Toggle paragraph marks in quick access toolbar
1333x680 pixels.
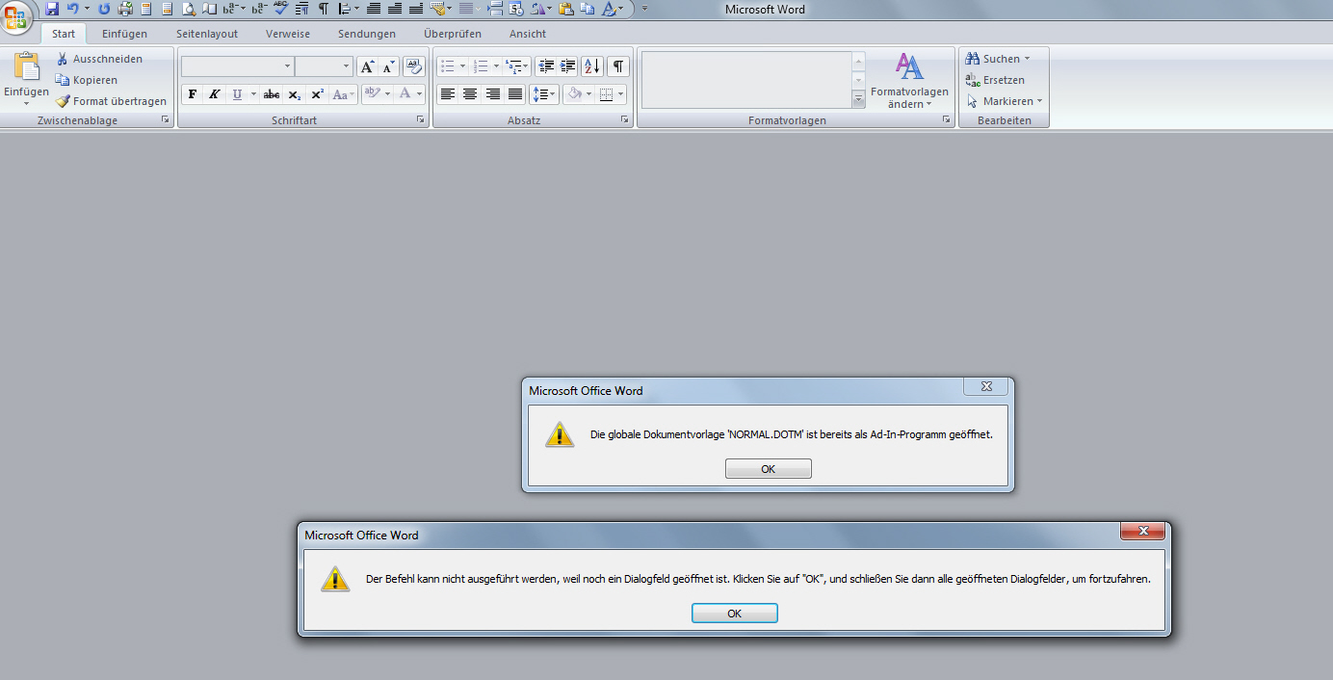[323, 9]
